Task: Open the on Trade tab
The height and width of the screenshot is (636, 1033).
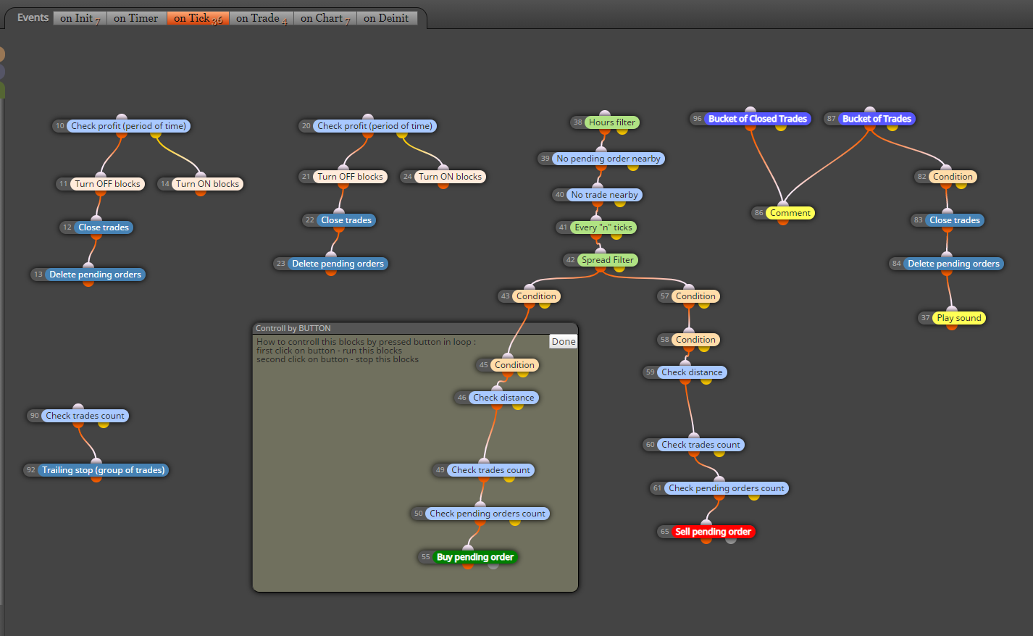Action: click(x=261, y=18)
